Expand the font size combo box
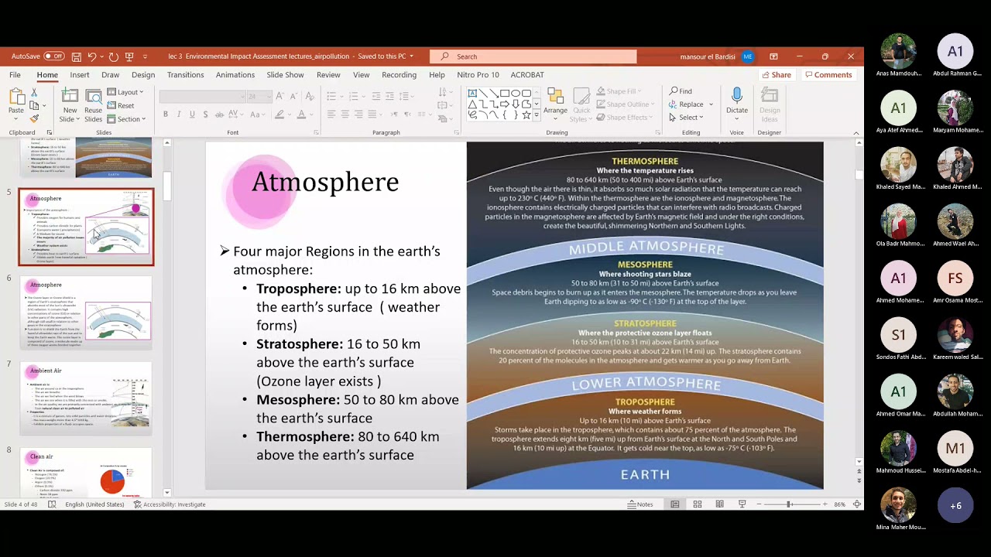The width and height of the screenshot is (991, 557). tap(267, 96)
